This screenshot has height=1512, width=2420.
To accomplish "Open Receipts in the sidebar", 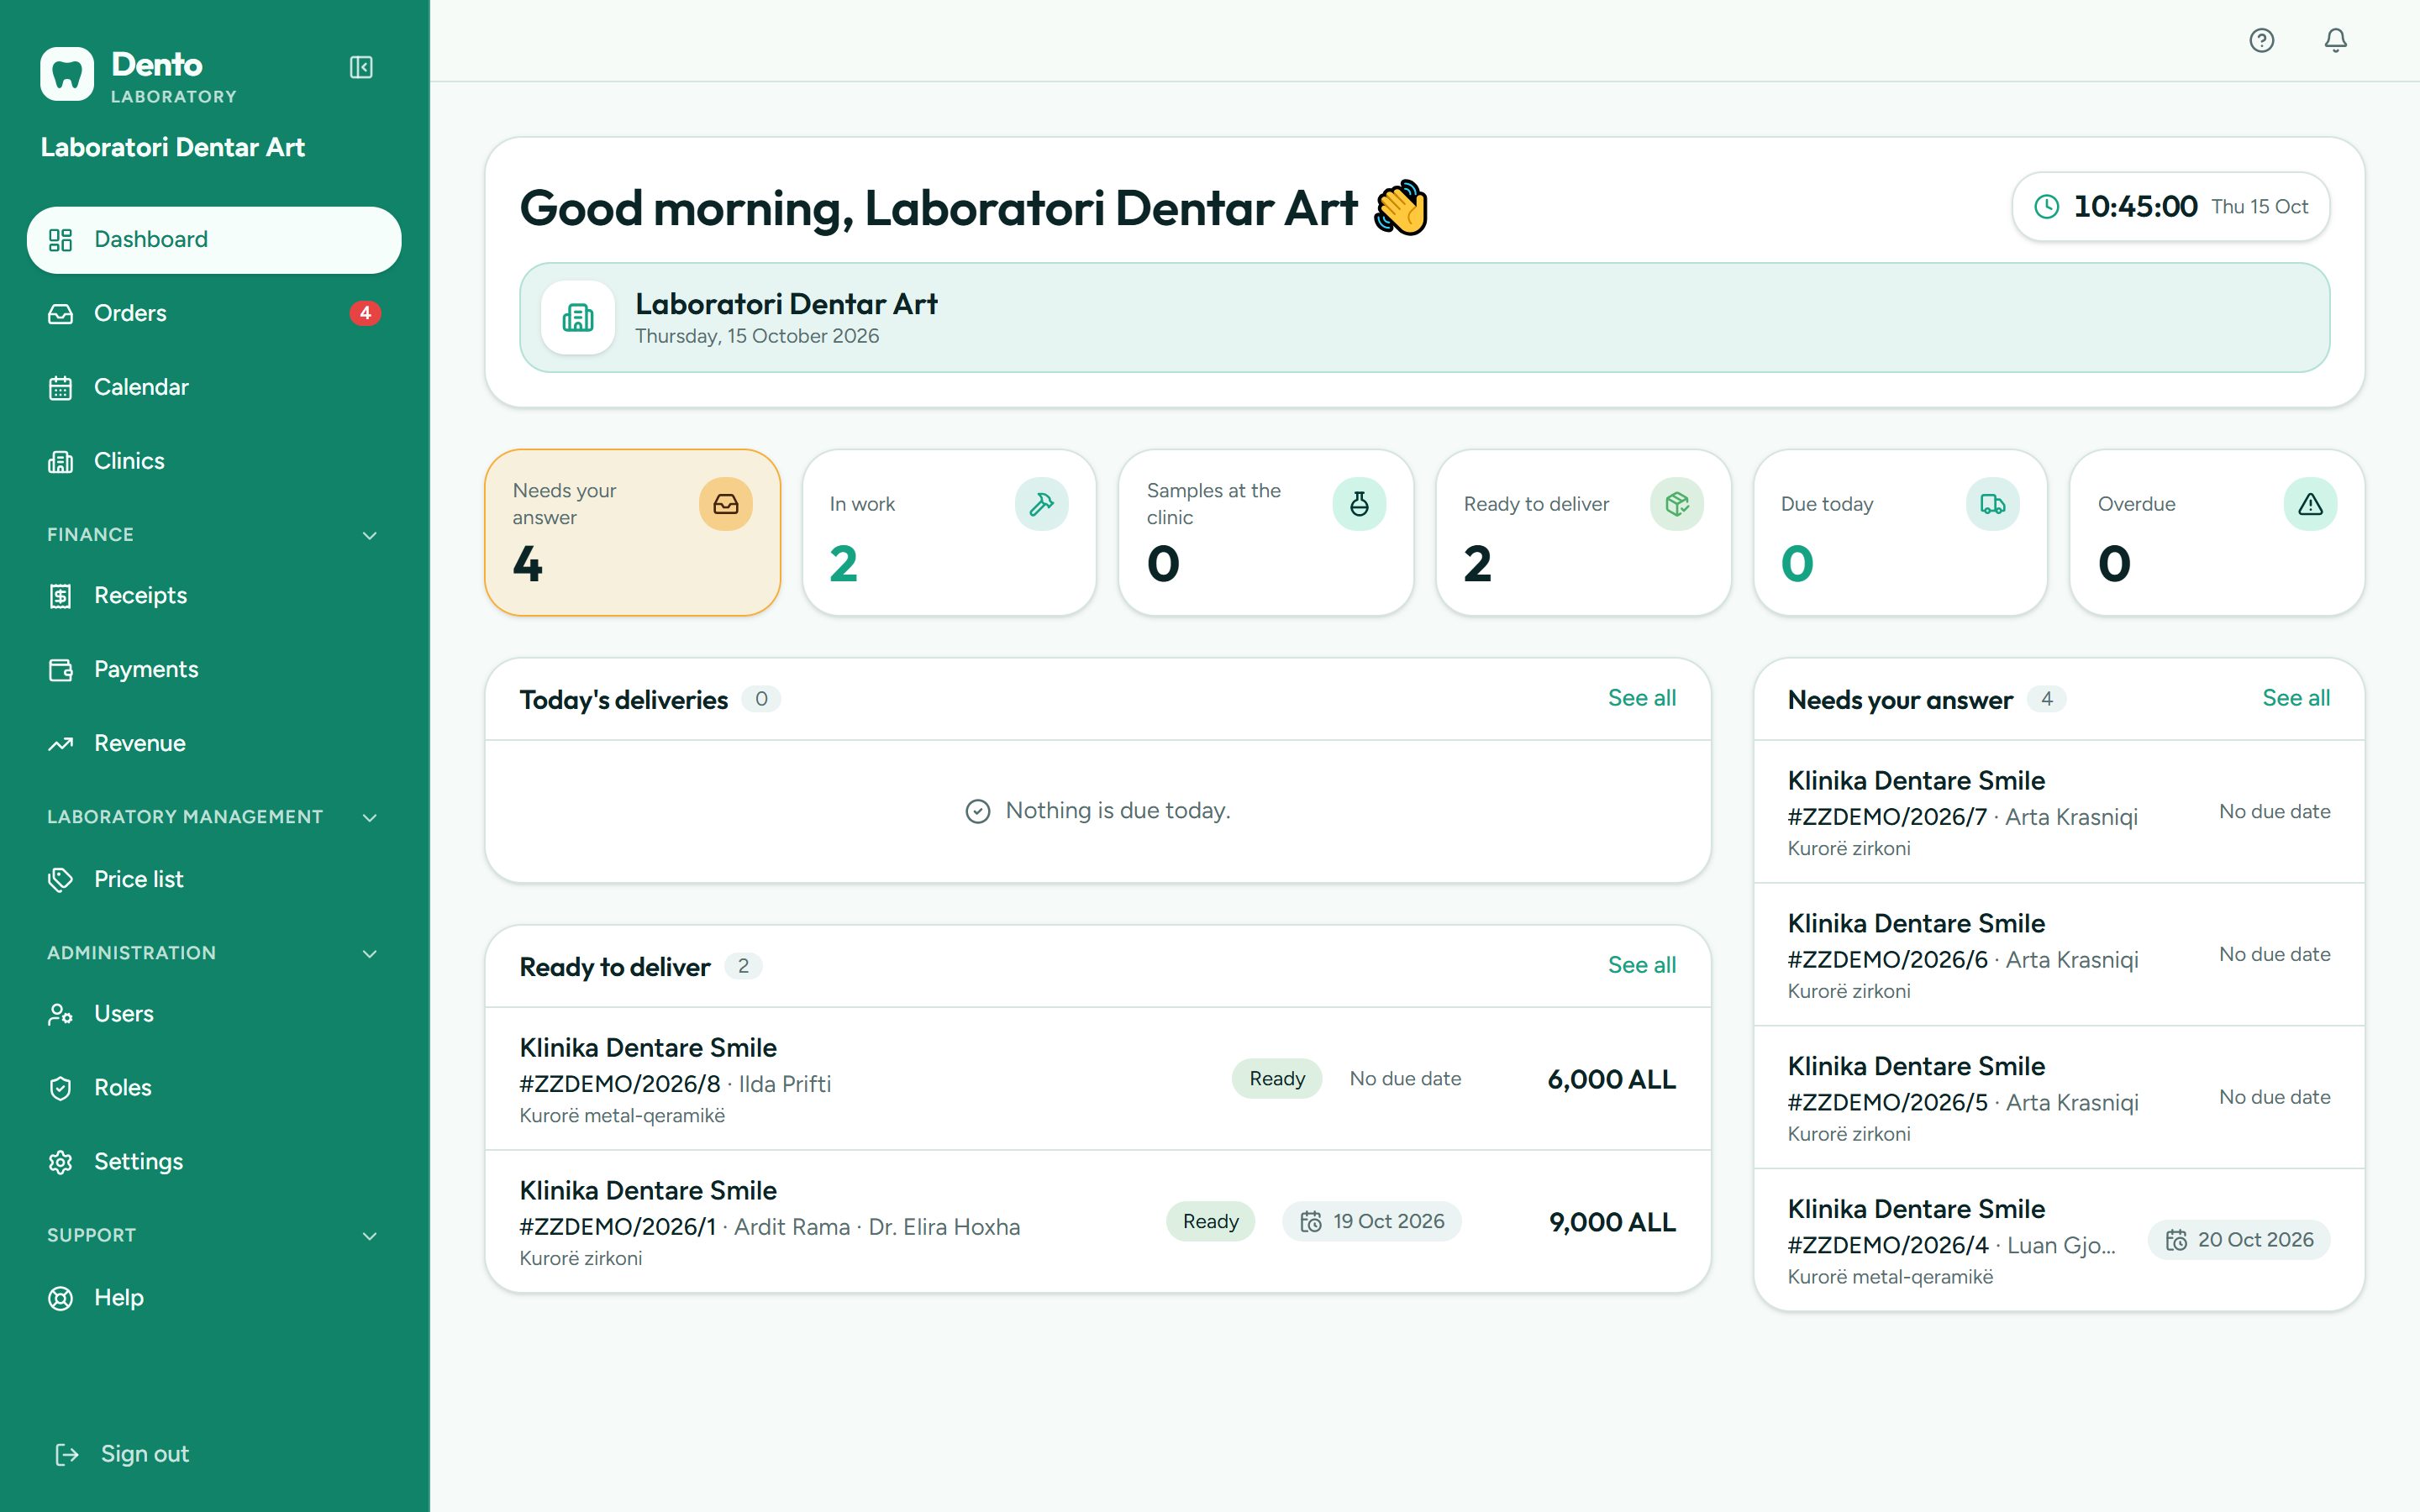I will coord(214,595).
